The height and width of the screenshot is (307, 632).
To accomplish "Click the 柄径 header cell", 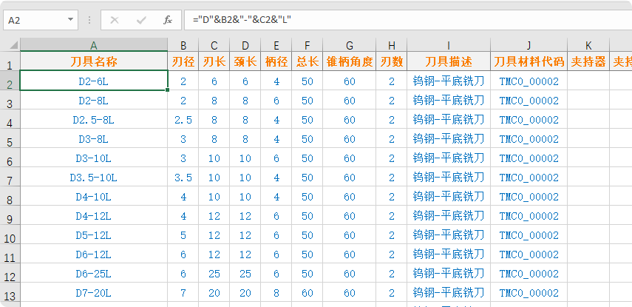I will (x=276, y=61).
